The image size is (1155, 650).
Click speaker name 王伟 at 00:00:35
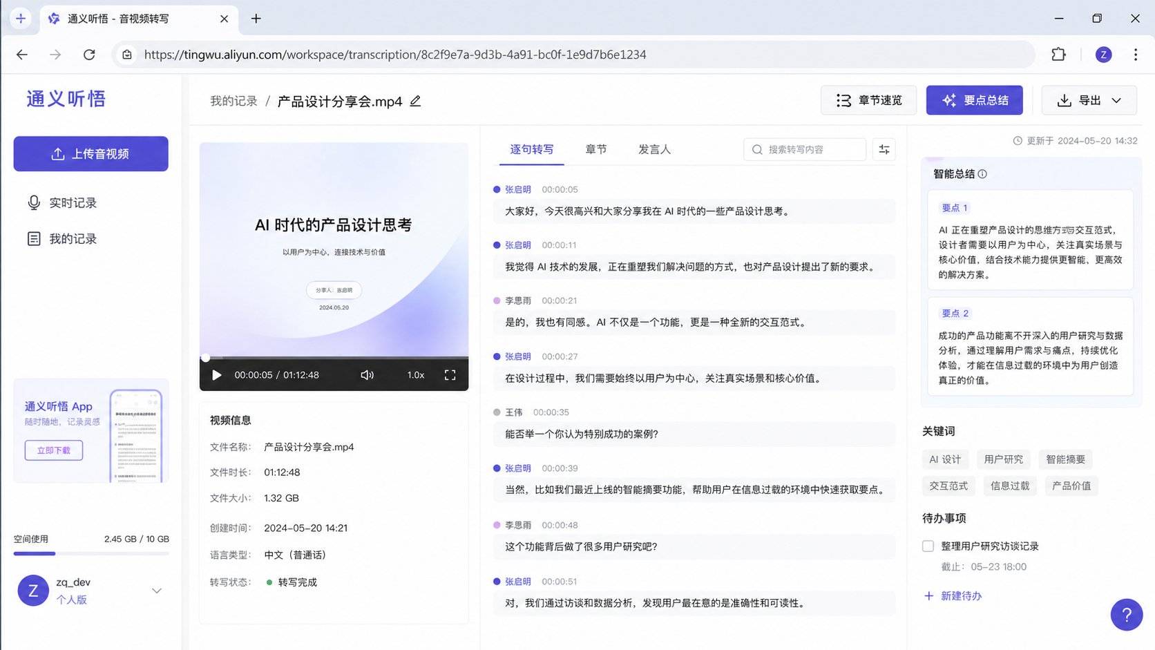pos(513,412)
